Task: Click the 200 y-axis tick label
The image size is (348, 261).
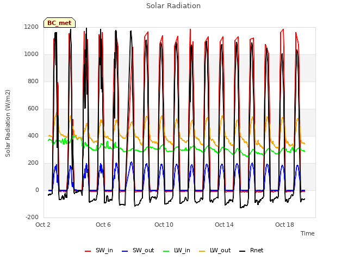Action: point(33,163)
